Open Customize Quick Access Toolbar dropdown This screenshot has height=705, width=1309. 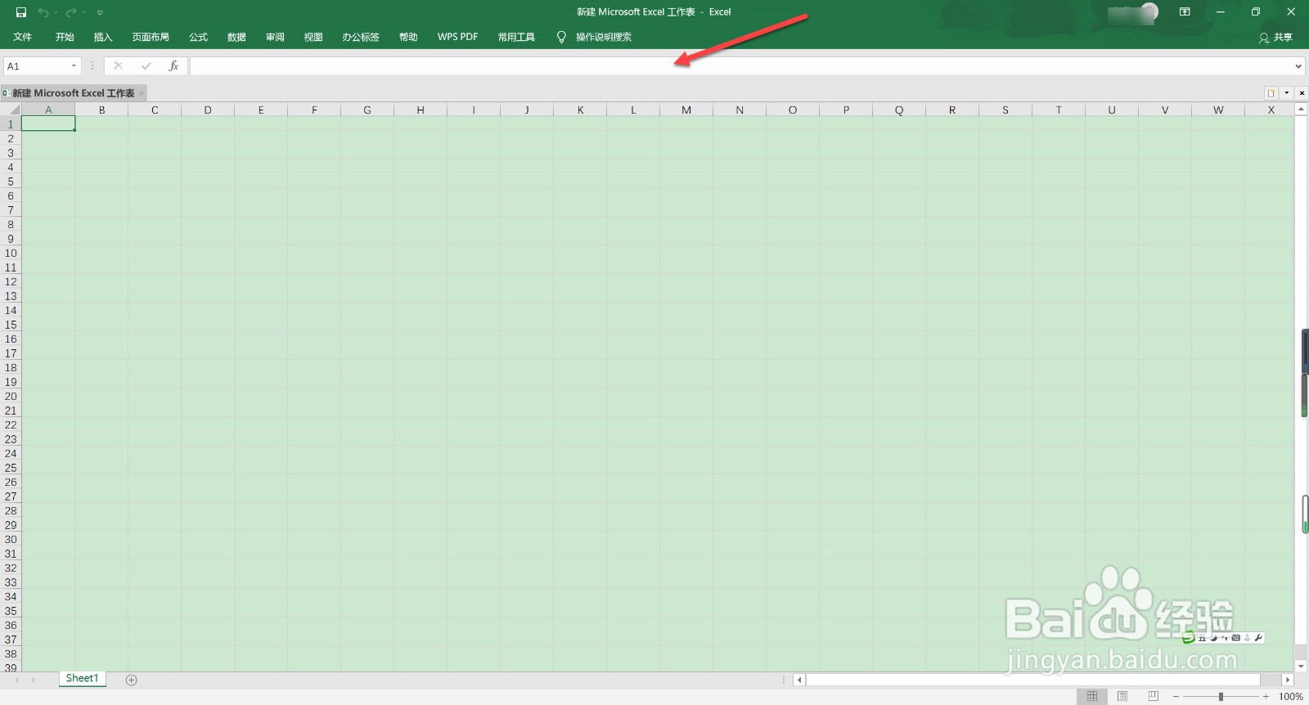coord(100,12)
